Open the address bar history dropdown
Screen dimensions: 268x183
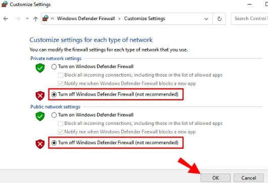[206, 19]
